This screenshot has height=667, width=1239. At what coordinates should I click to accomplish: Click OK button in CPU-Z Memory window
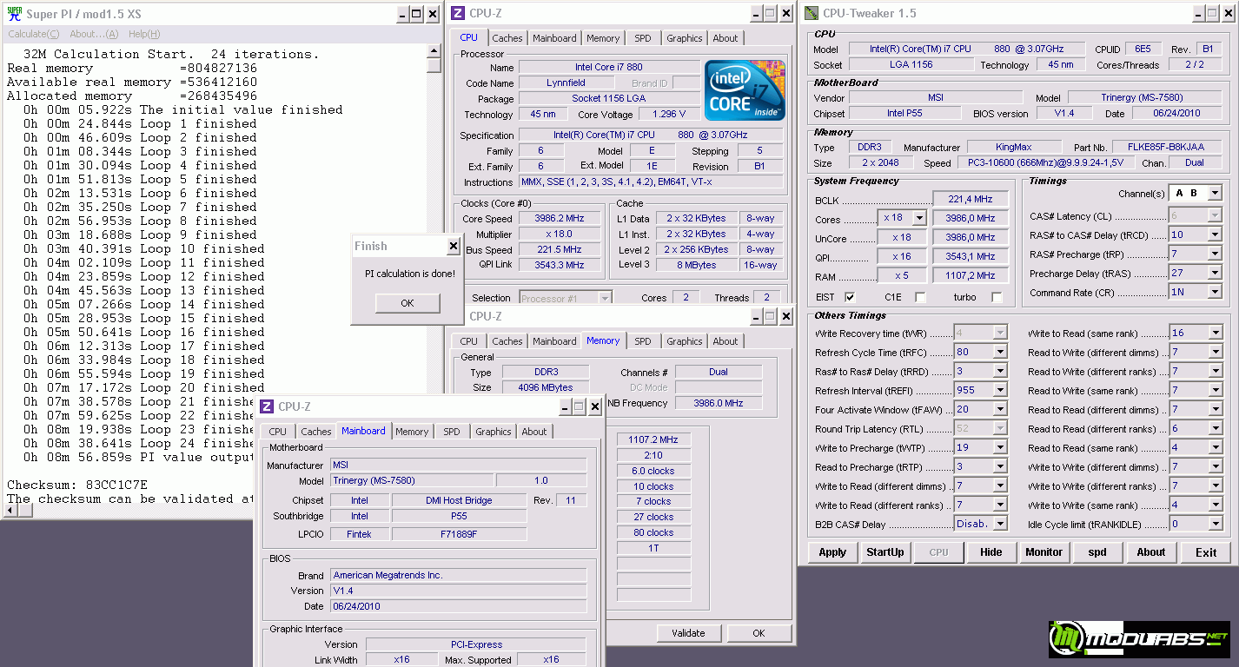759,633
